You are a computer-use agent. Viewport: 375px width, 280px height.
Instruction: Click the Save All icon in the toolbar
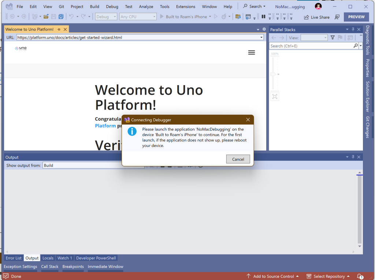point(61,16)
